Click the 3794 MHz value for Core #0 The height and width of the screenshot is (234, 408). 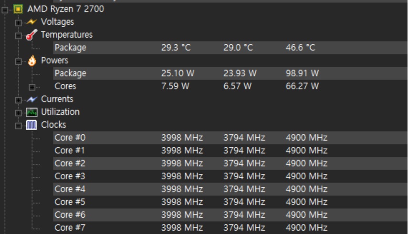[244, 138]
